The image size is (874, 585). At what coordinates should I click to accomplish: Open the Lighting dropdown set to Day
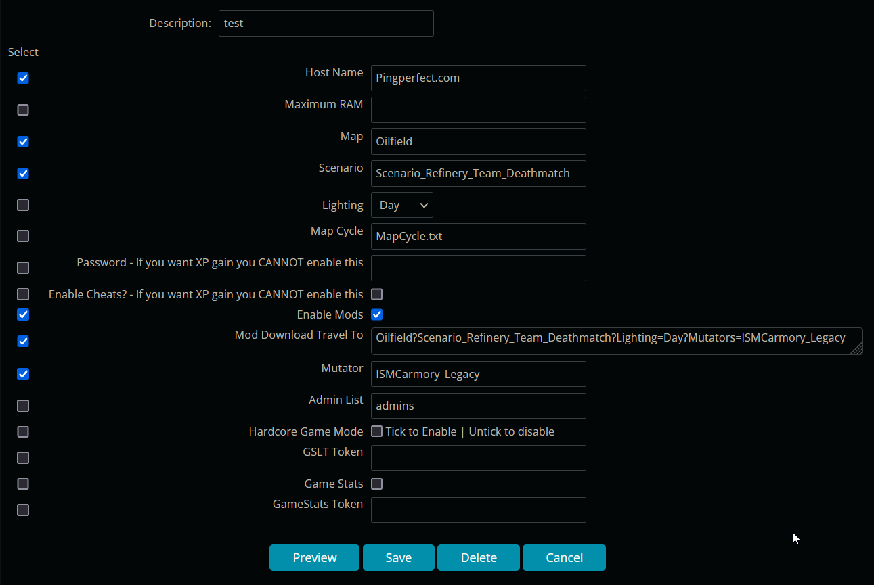pyautogui.click(x=402, y=205)
